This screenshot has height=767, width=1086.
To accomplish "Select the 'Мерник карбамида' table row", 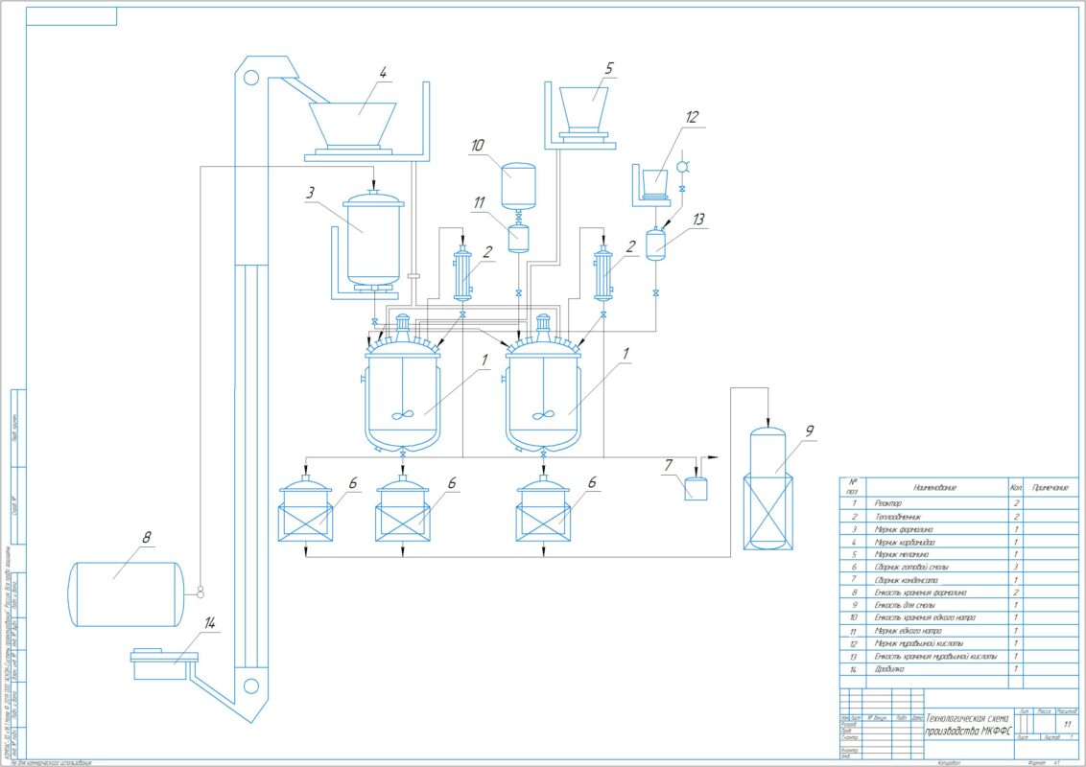I will [x=959, y=542].
